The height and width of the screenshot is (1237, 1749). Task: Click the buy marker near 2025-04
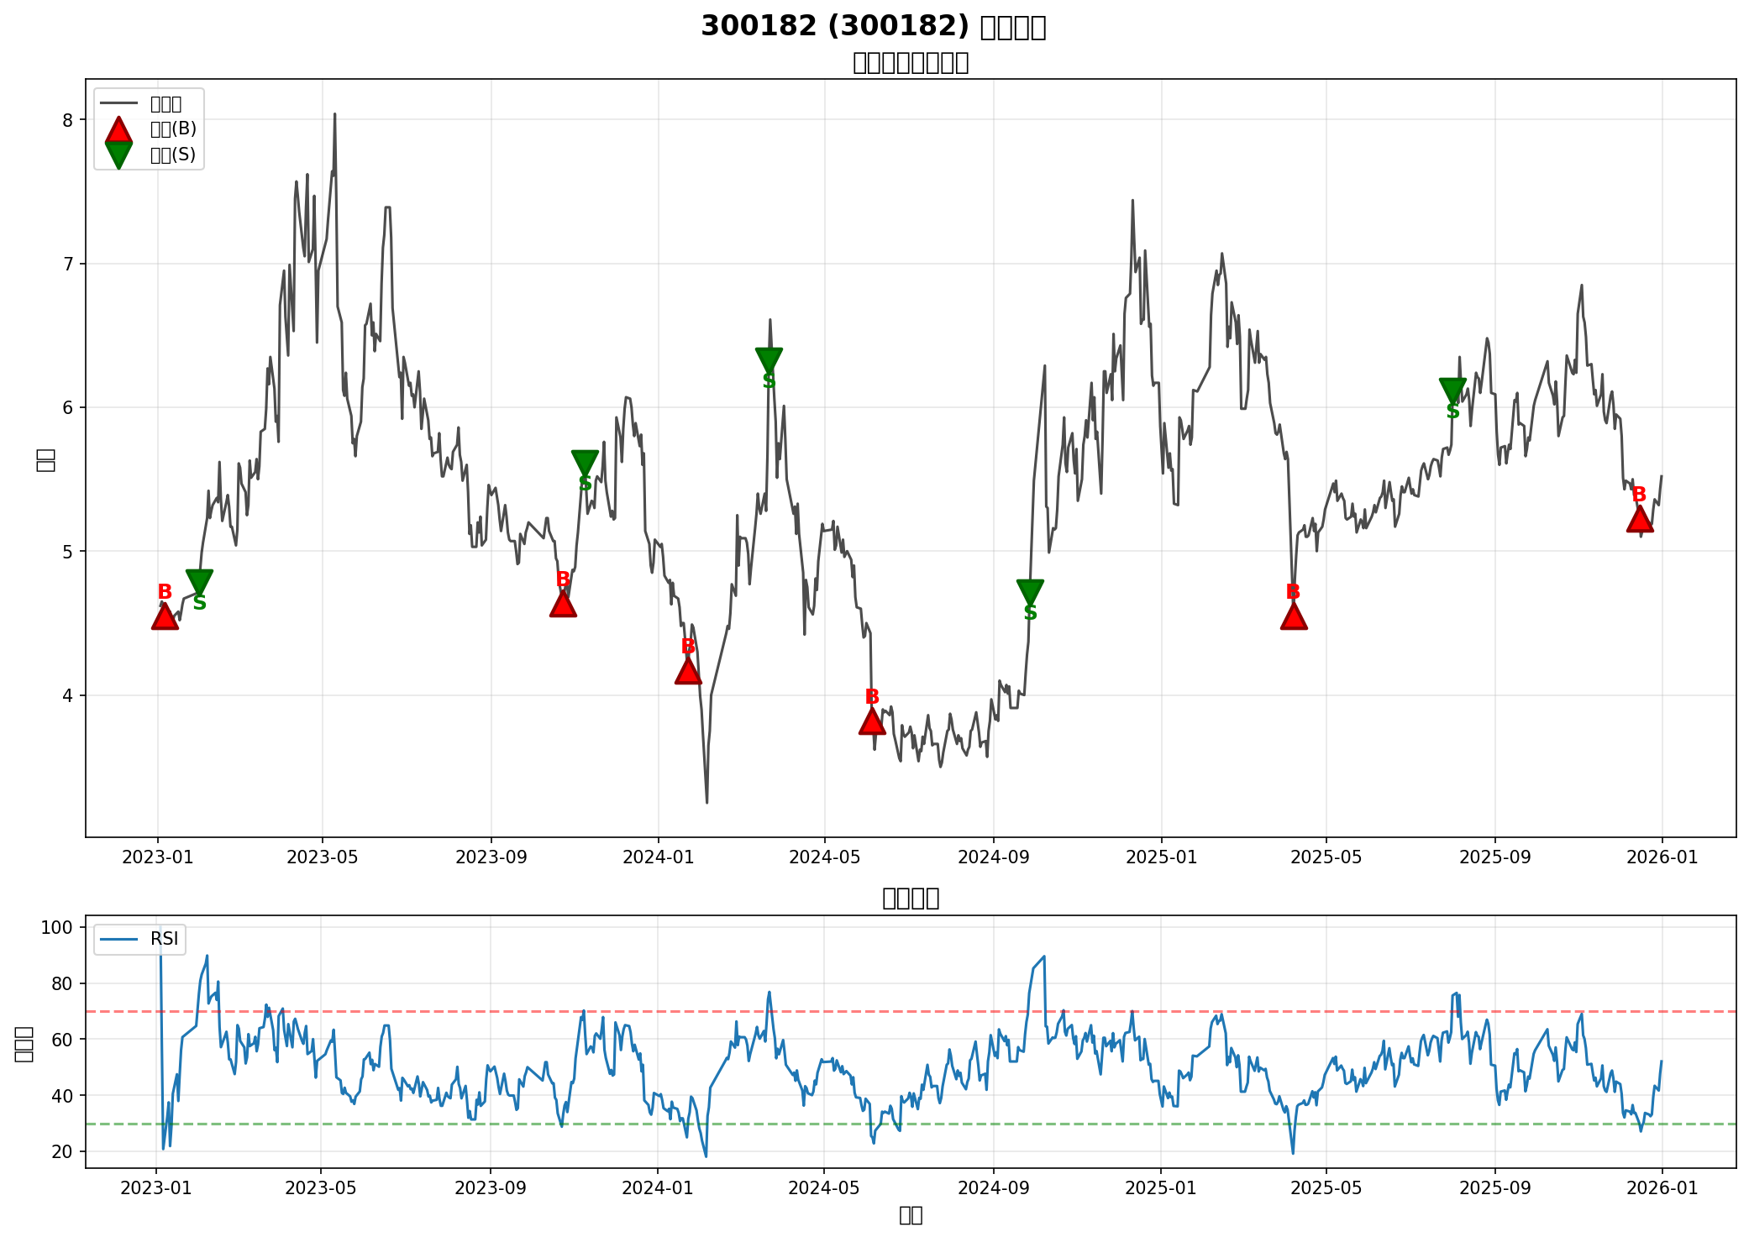[1294, 617]
